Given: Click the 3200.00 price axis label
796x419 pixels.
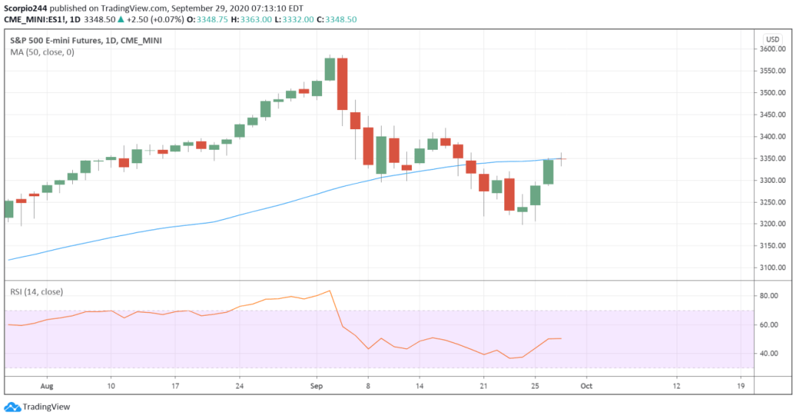Looking at the screenshot, I should click(772, 224).
